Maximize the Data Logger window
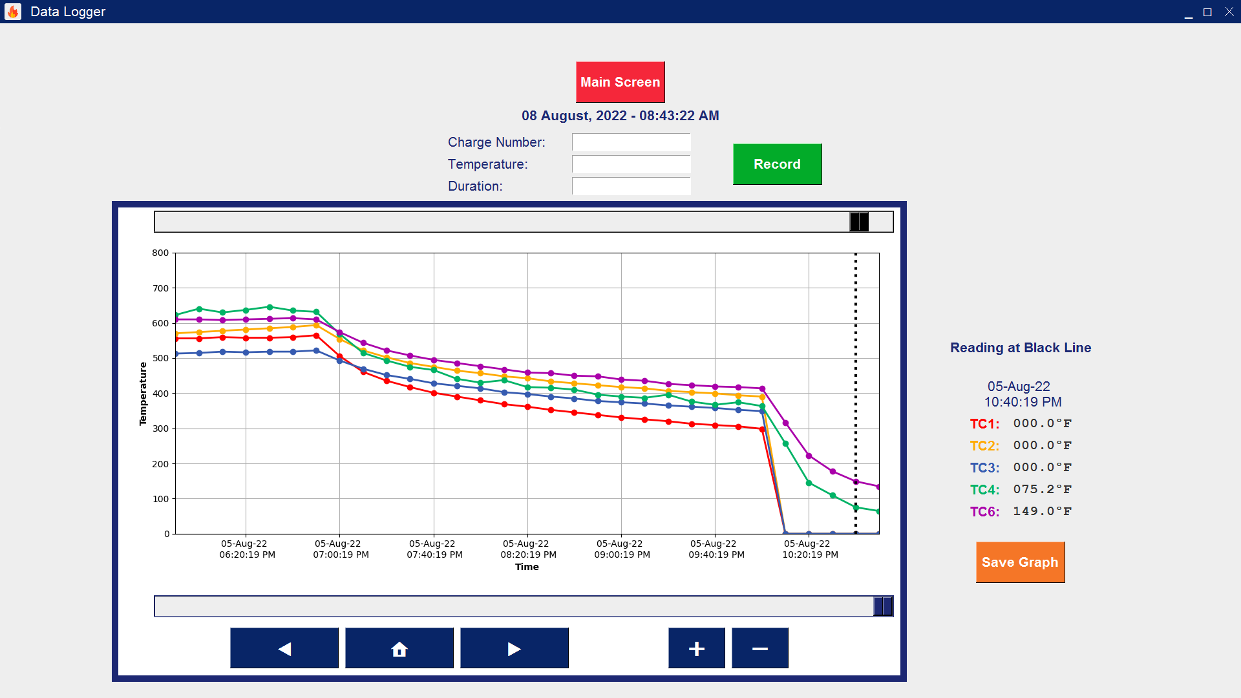The height and width of the screenshot is (698, 1241). click(1207, 12)
